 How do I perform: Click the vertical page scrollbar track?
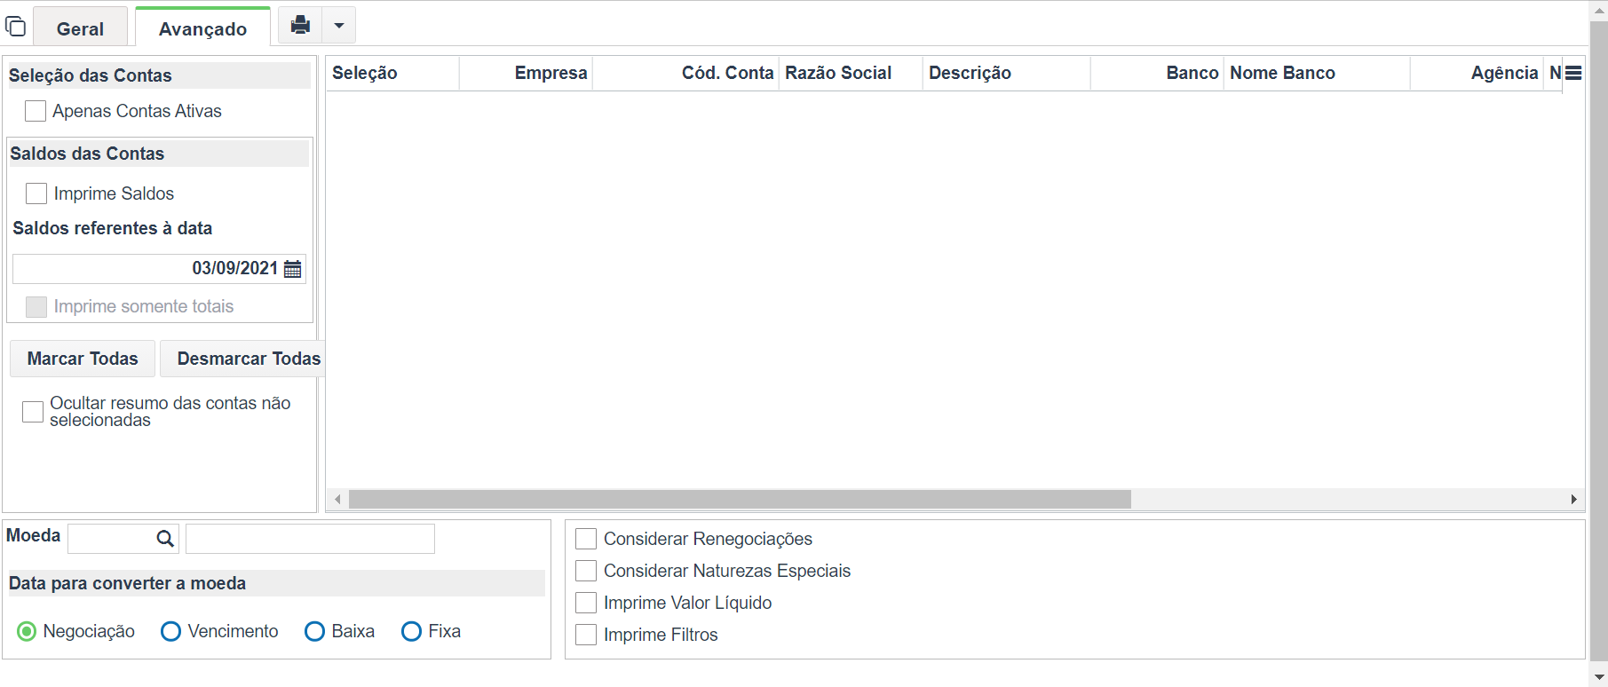pos(1598,342)
